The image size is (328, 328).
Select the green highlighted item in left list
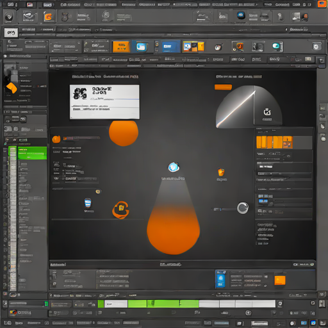tap(32, 153)
